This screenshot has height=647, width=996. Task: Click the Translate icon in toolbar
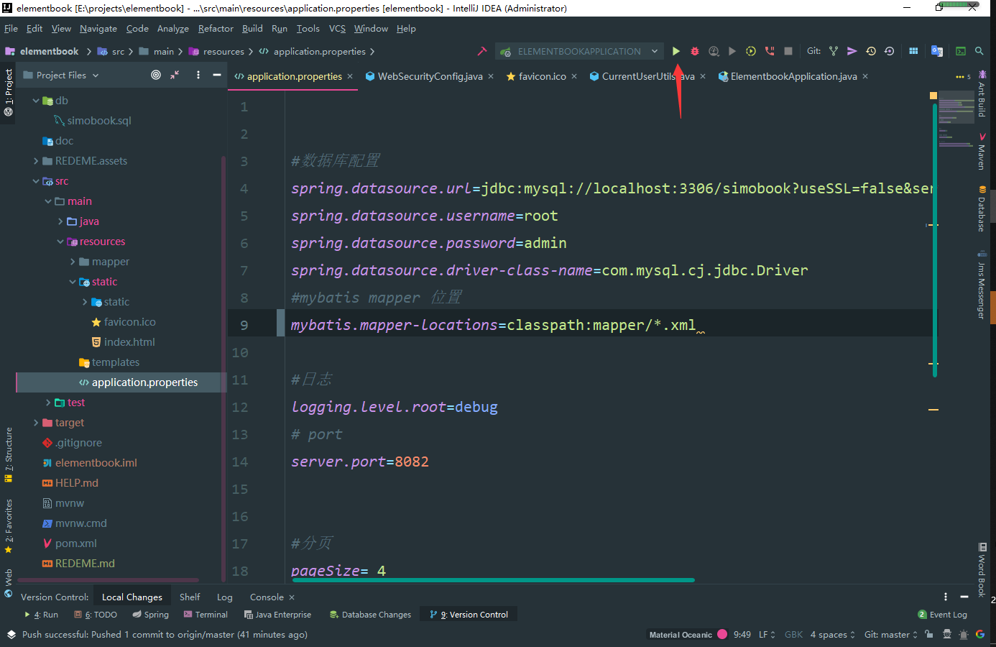(x=937, y=51)
